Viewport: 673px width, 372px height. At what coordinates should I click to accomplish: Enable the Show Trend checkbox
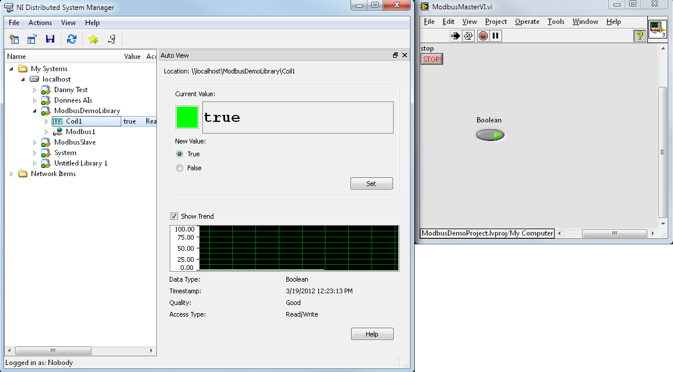174,216
